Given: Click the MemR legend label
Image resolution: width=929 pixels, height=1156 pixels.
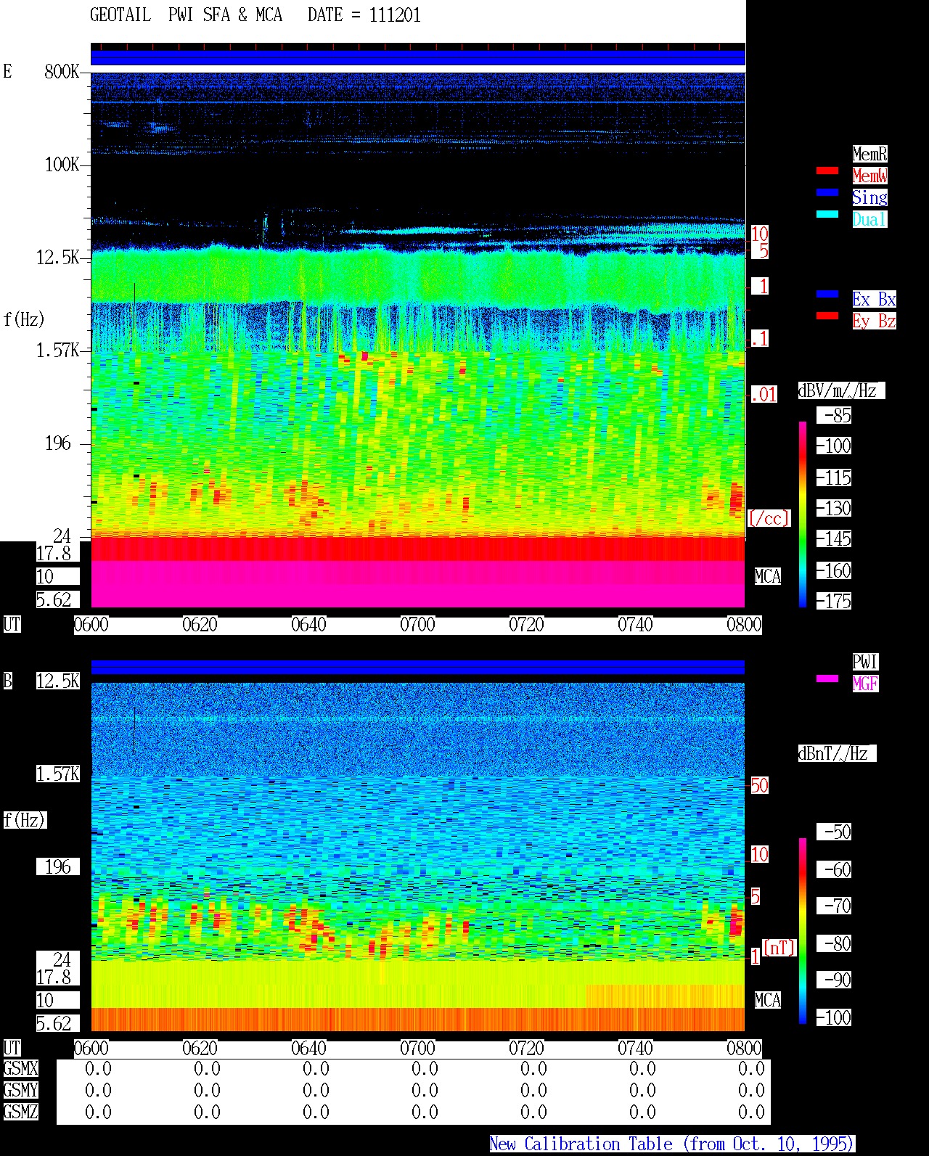Looking at the screenshot, I should [x=869, y=154].
